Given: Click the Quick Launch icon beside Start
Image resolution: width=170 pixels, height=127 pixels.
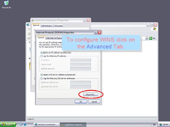Looking at the screenshot, I should pos(21,125).
